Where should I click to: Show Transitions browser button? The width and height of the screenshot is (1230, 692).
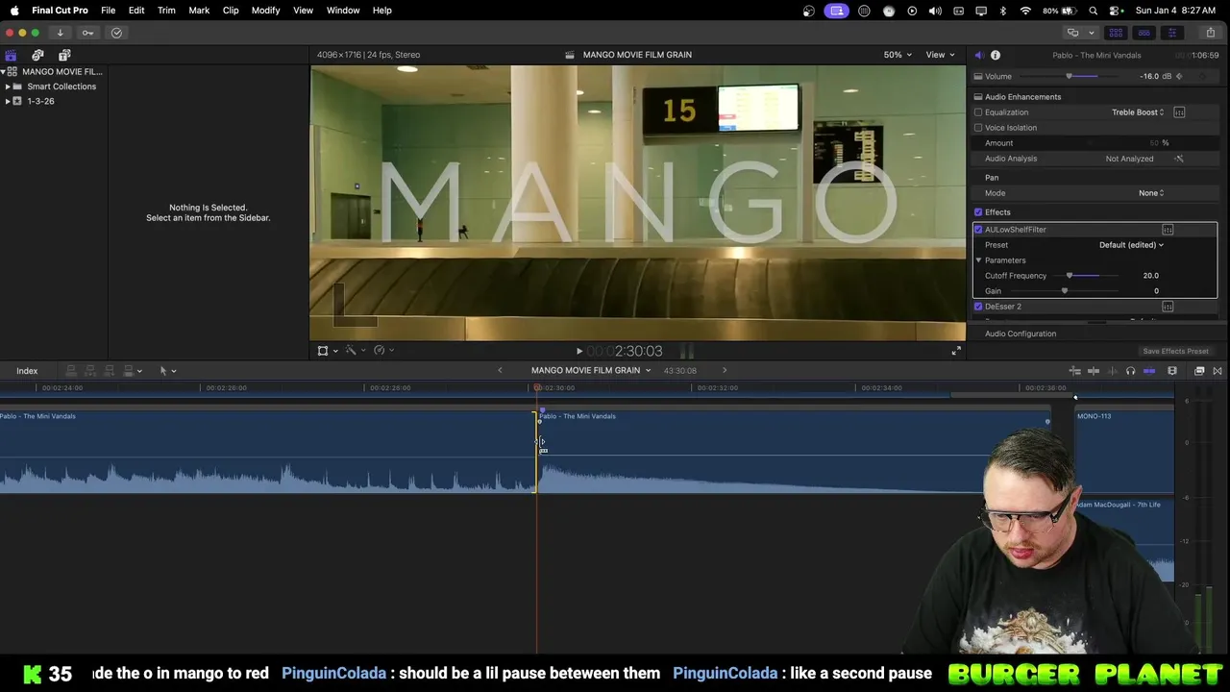(x=1218, y=371)
